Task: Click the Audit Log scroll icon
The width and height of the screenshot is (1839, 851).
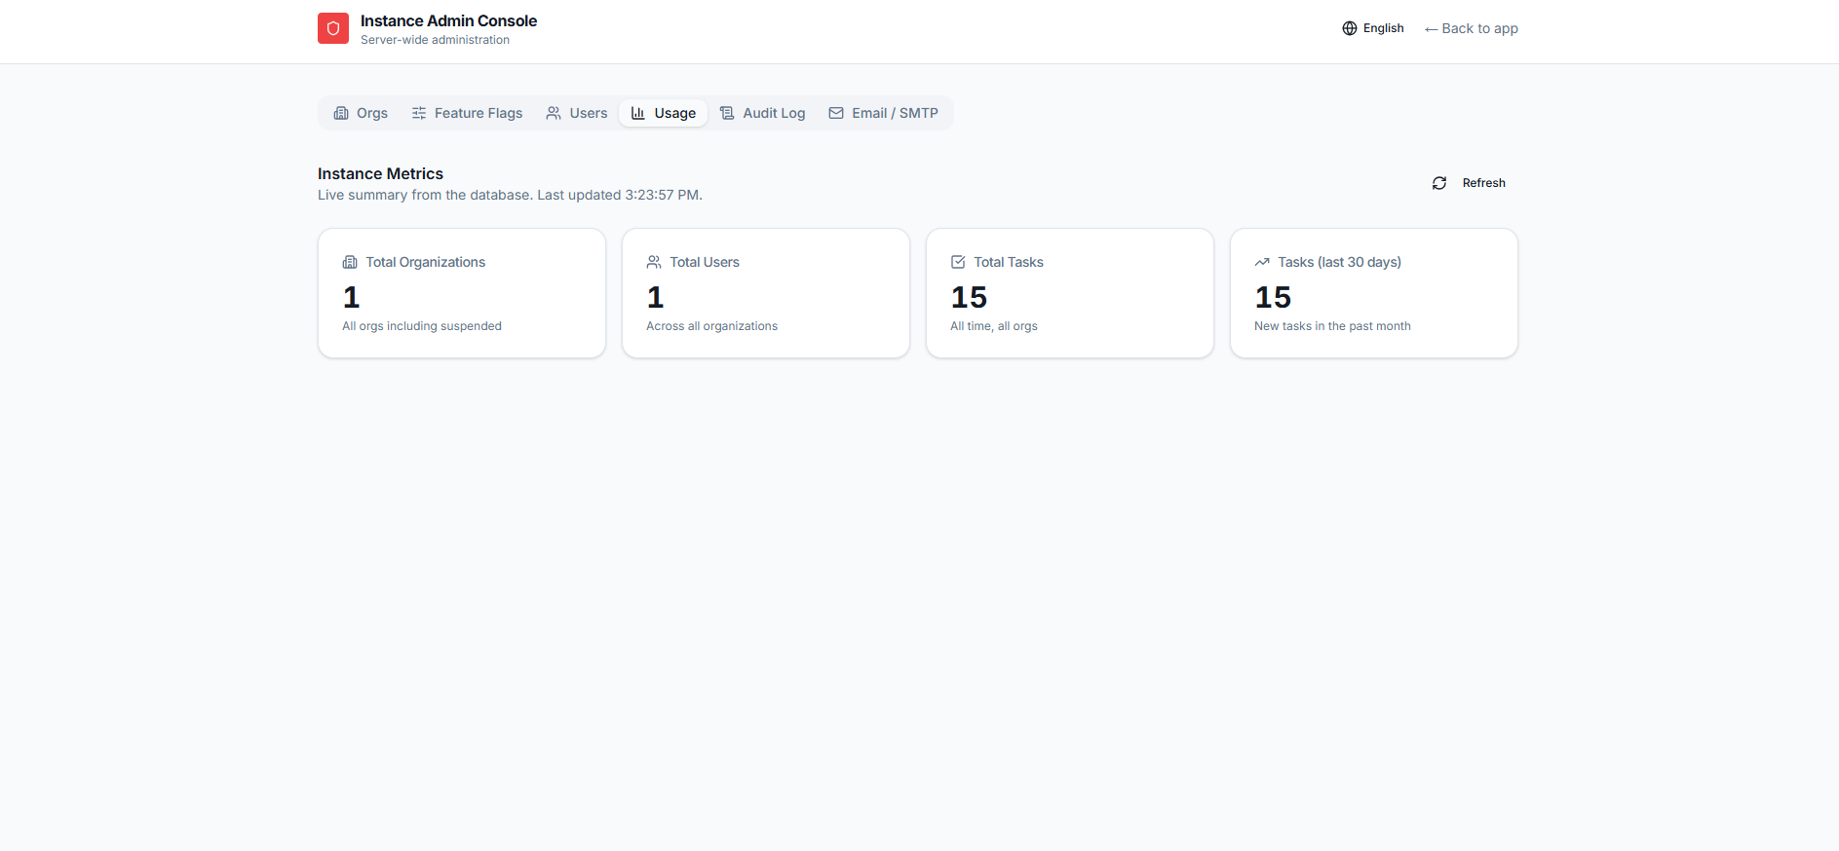Action: (x=727, y=113)
